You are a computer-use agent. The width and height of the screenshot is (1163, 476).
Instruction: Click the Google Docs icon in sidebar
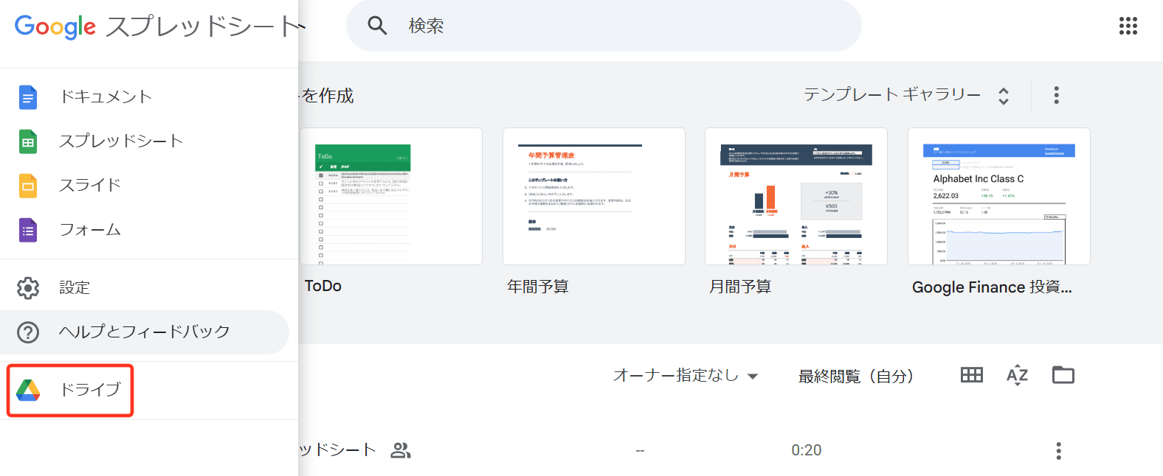click(x=28, y=97)
